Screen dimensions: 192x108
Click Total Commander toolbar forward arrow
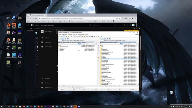coord(79,36)
